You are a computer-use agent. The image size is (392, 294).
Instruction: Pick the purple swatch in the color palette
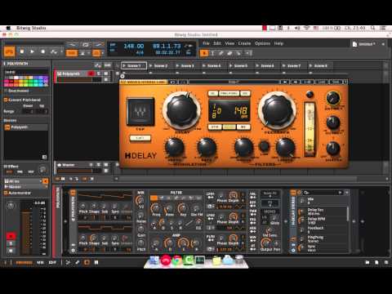pyautogui.click(x=45, y=78)
